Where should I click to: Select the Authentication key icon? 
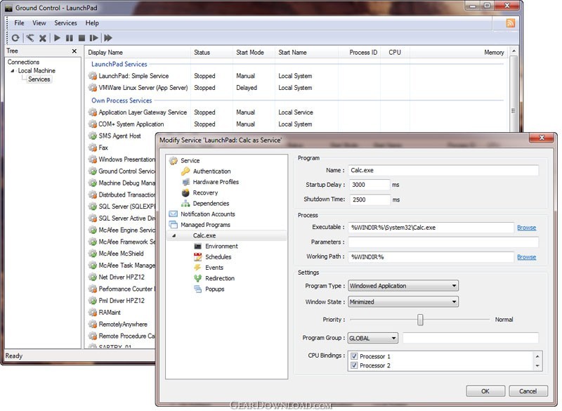[185, 171]
